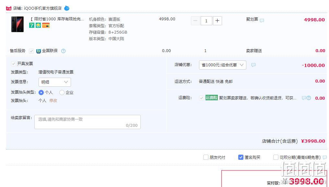Enable the 朋友代付 checkbox
Image resolution: width=329 pixels, height=187 pixels.
click(206, 157)
